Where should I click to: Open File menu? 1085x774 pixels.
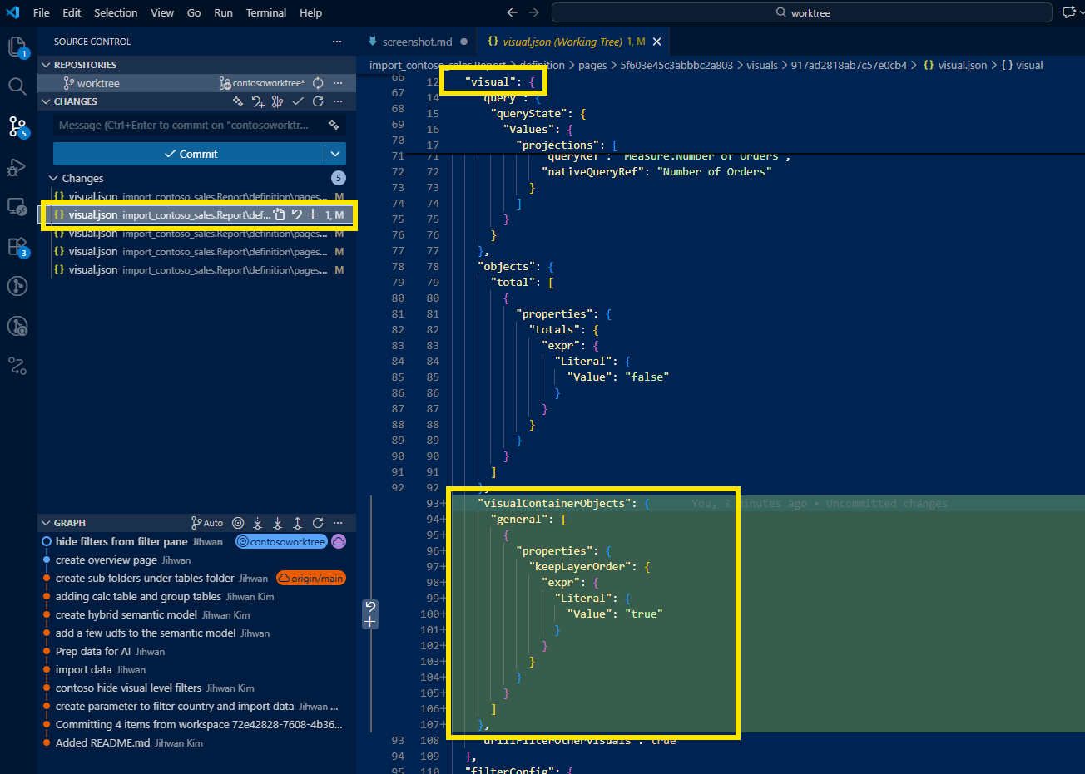point(42,12)
